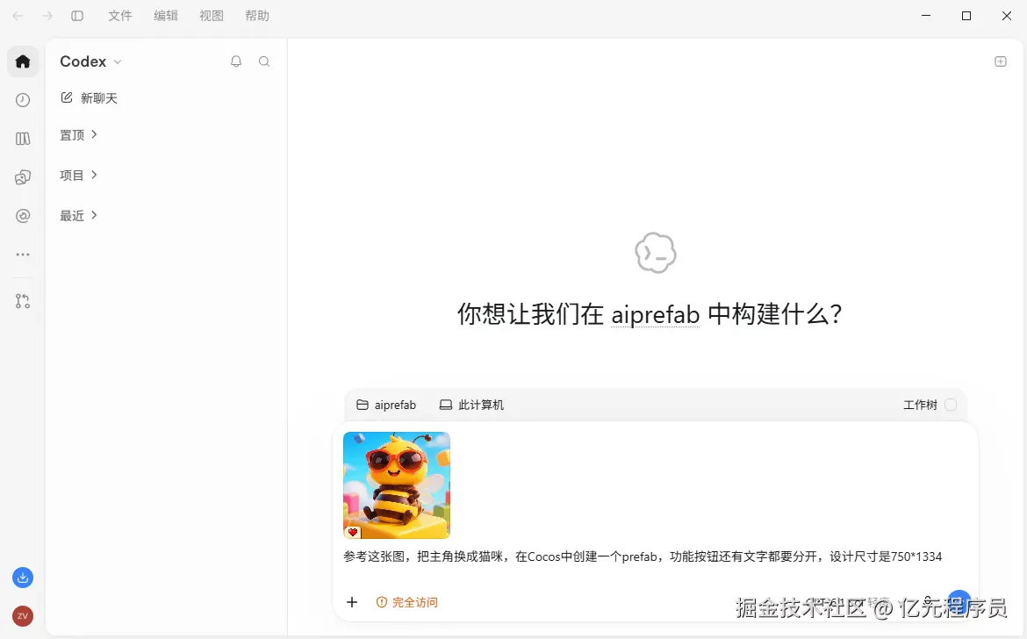Image resolution: width=1027 pixels, height=639 pixels.
Task: Click the plus attachment button in composer
Action: pos(352,602)
